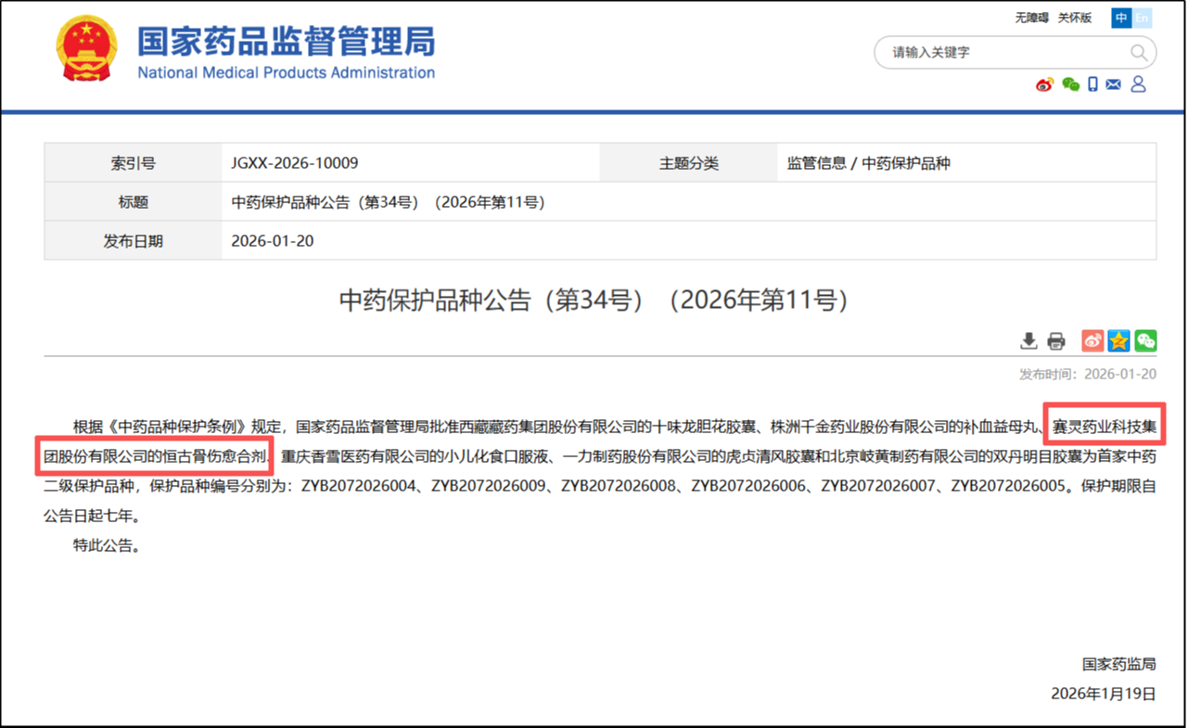Click the national emblem image
1188x728 pixels.
click(x=86, y=48)
